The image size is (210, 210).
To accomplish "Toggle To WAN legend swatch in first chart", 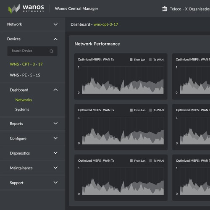I will 150,60.
